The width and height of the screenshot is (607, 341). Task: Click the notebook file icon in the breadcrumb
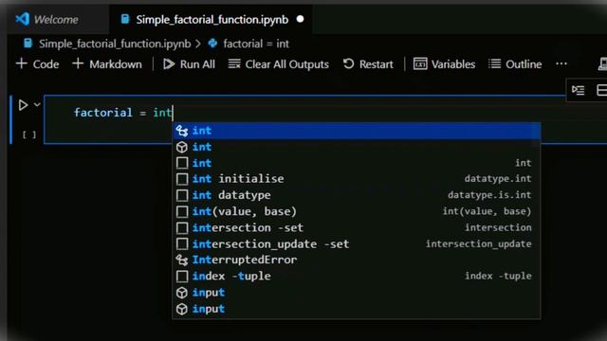tap(28, 44)
